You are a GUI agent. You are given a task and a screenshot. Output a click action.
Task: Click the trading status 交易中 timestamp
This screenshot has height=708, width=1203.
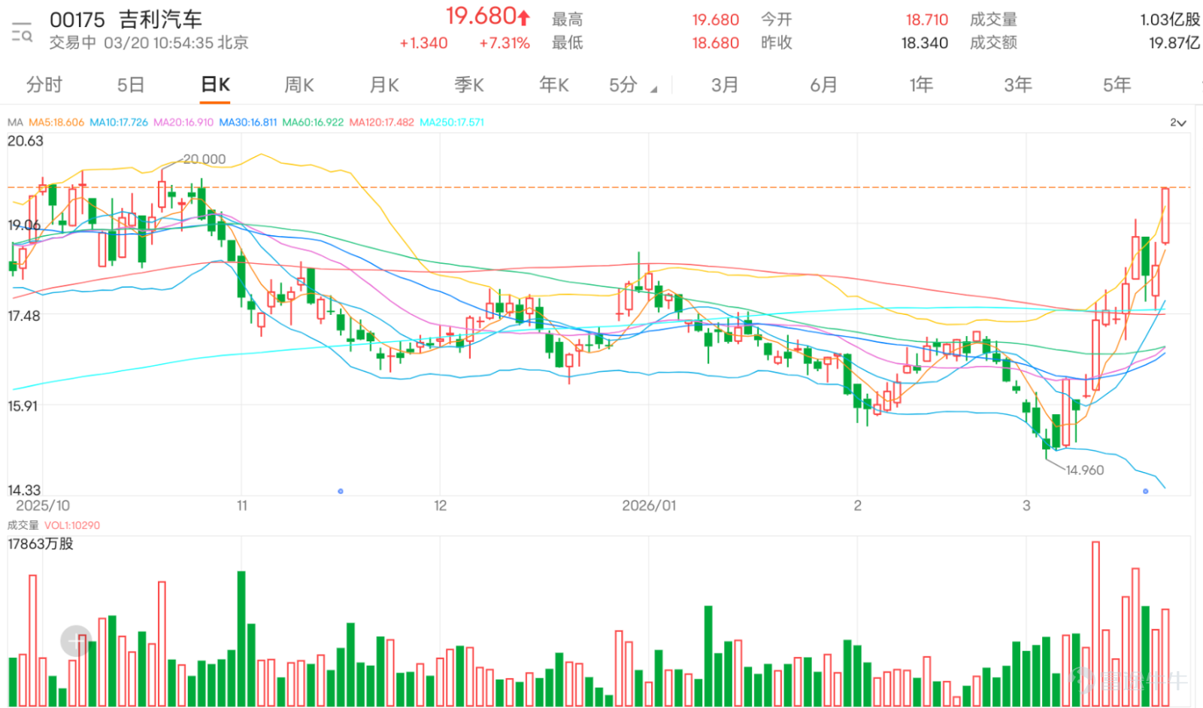(x=149, y=43)
